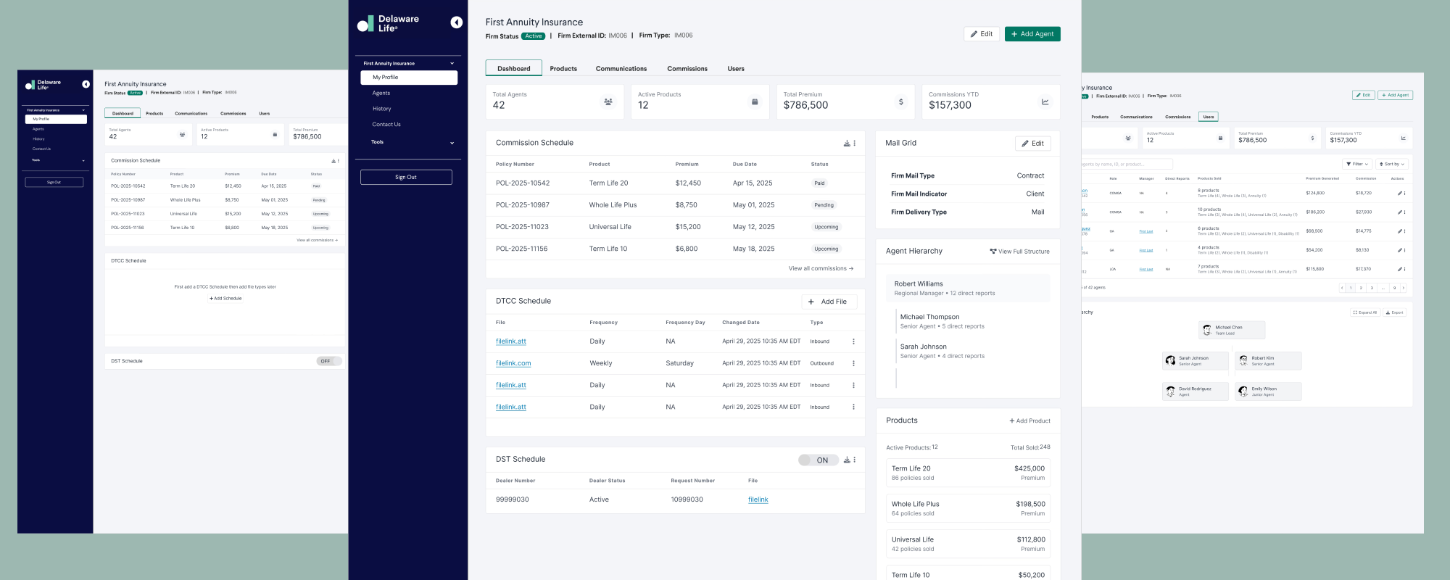This screenshot has height=580, width=1450.
Task: Open Filter dropdown in right screen
Action: pyautogui.click(x=1357, y=164)
